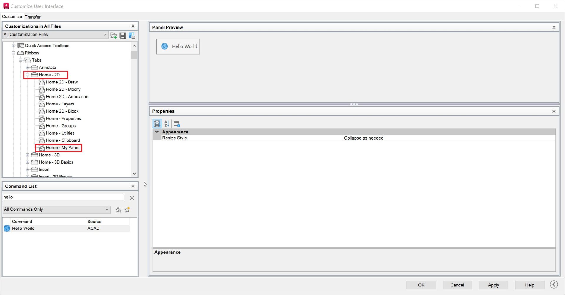
Task: Load a partial customization file icon
Action: [x=114, y=36]
